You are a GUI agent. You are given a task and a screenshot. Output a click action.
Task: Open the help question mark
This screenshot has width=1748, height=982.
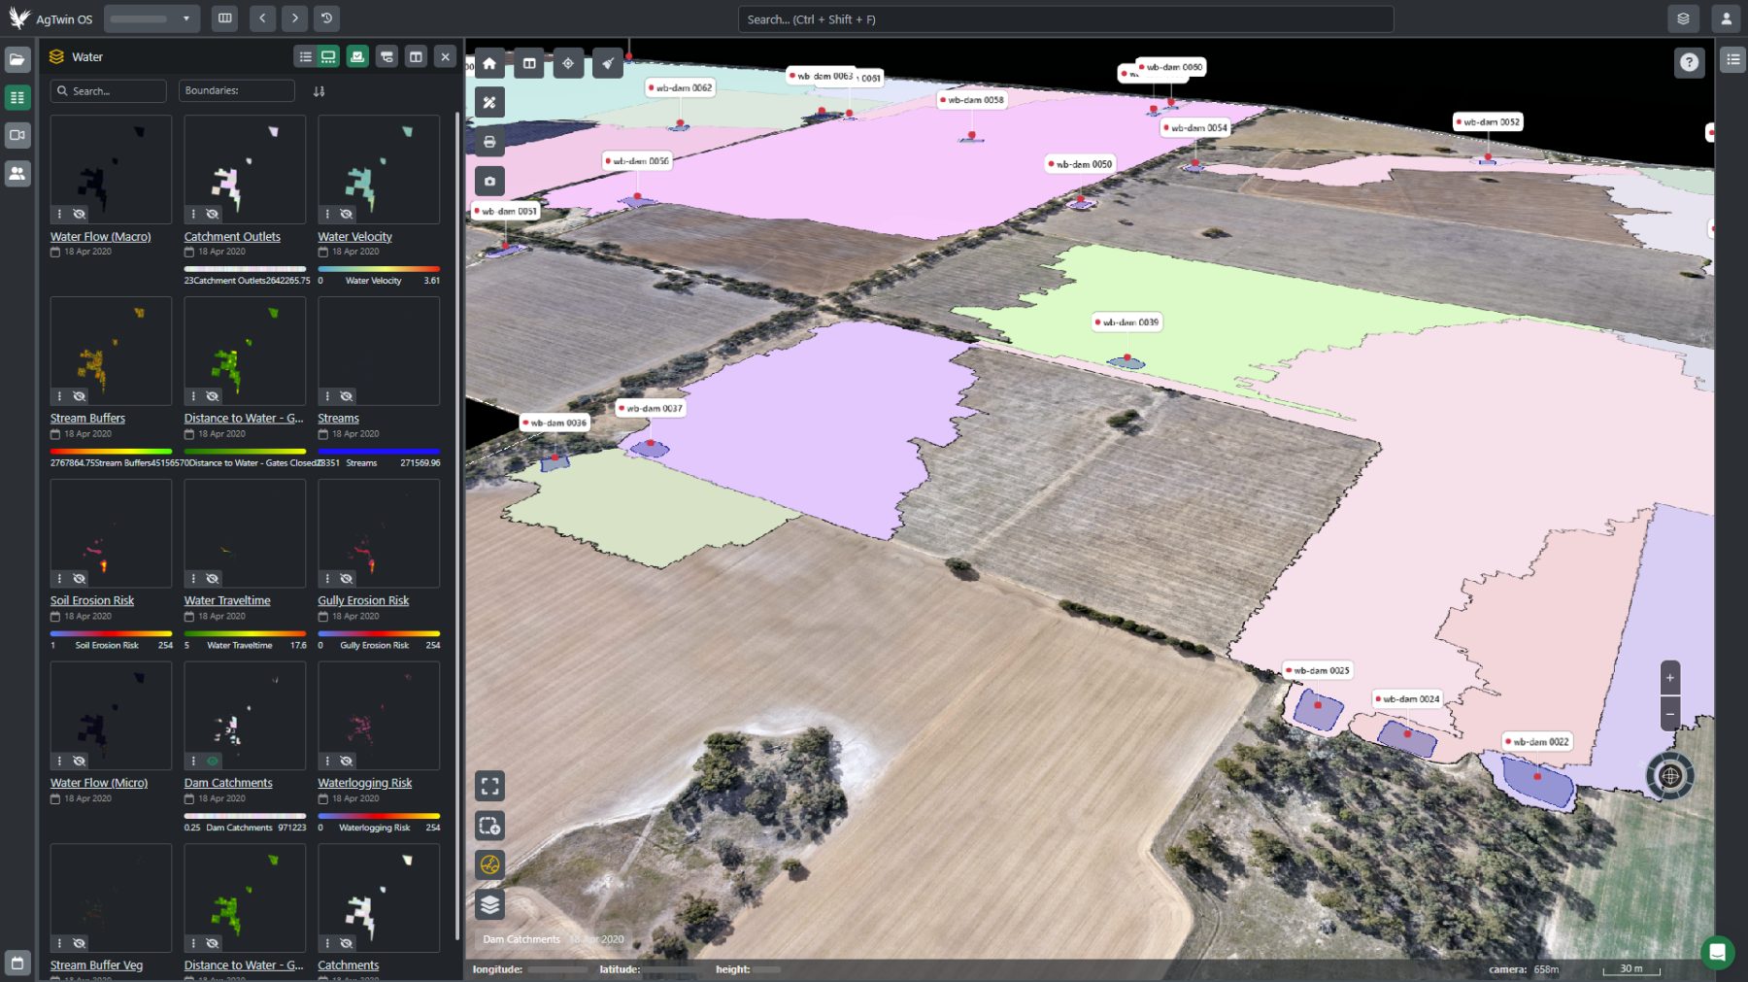1690,62
